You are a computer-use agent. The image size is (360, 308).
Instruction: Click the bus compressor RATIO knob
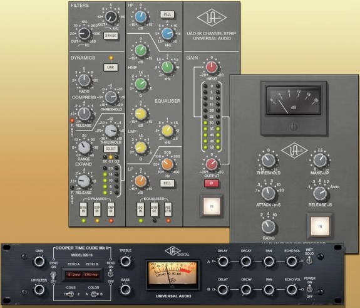[268, 226]
